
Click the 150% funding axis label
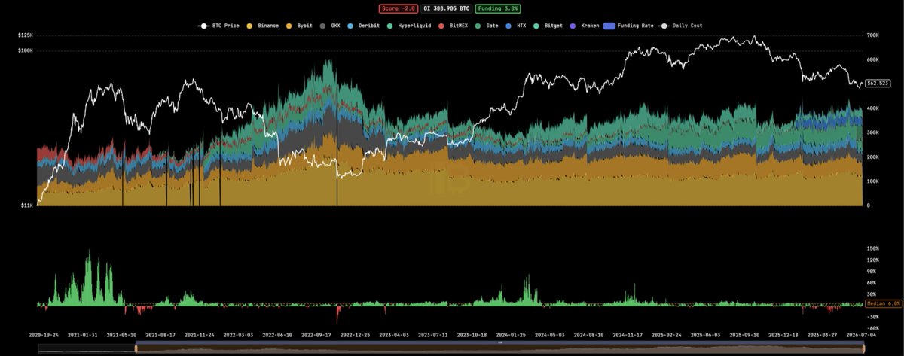873,248
